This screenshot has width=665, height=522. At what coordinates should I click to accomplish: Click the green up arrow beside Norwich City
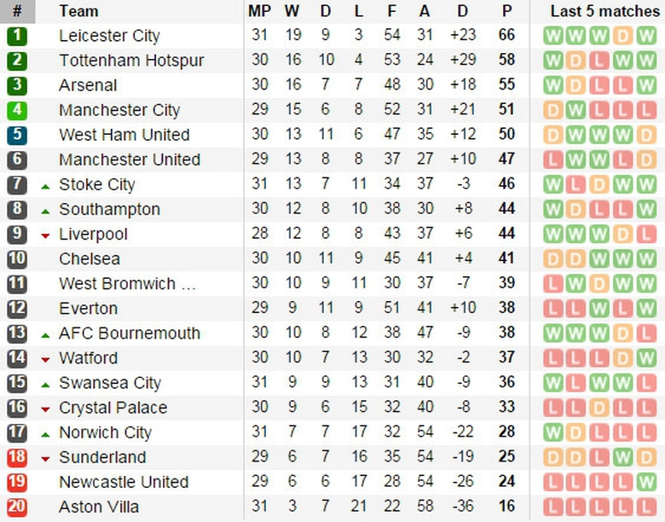pos(45,433)
